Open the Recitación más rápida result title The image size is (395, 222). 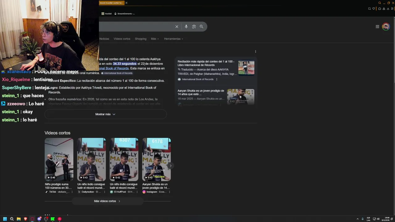tap(206, 63)
